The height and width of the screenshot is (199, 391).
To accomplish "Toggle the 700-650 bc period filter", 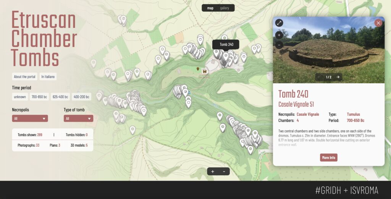I will pyautogui.click(x=39, y=97).
